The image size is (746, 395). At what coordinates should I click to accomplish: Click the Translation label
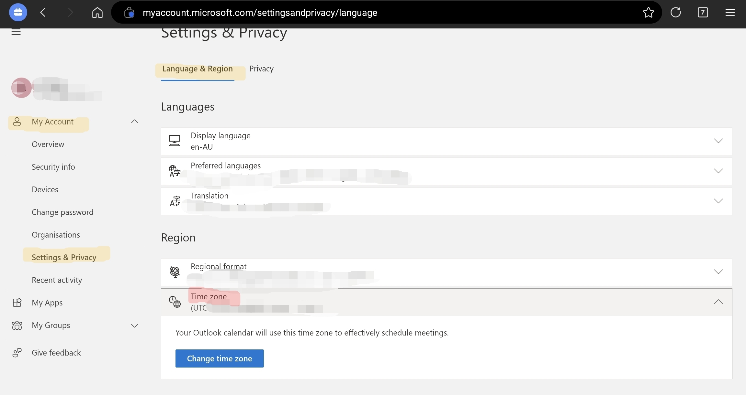point(209,196)
